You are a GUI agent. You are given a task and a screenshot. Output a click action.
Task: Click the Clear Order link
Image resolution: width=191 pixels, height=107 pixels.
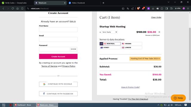pos(156,17)
